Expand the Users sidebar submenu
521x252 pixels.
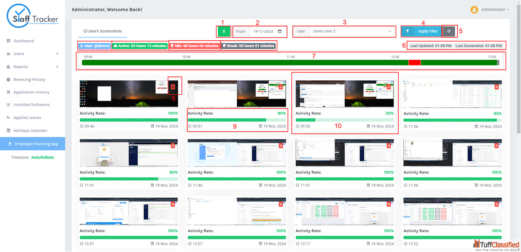(x=33, y=54)
